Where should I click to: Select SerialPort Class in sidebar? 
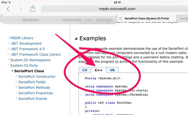tap(29, 71)
